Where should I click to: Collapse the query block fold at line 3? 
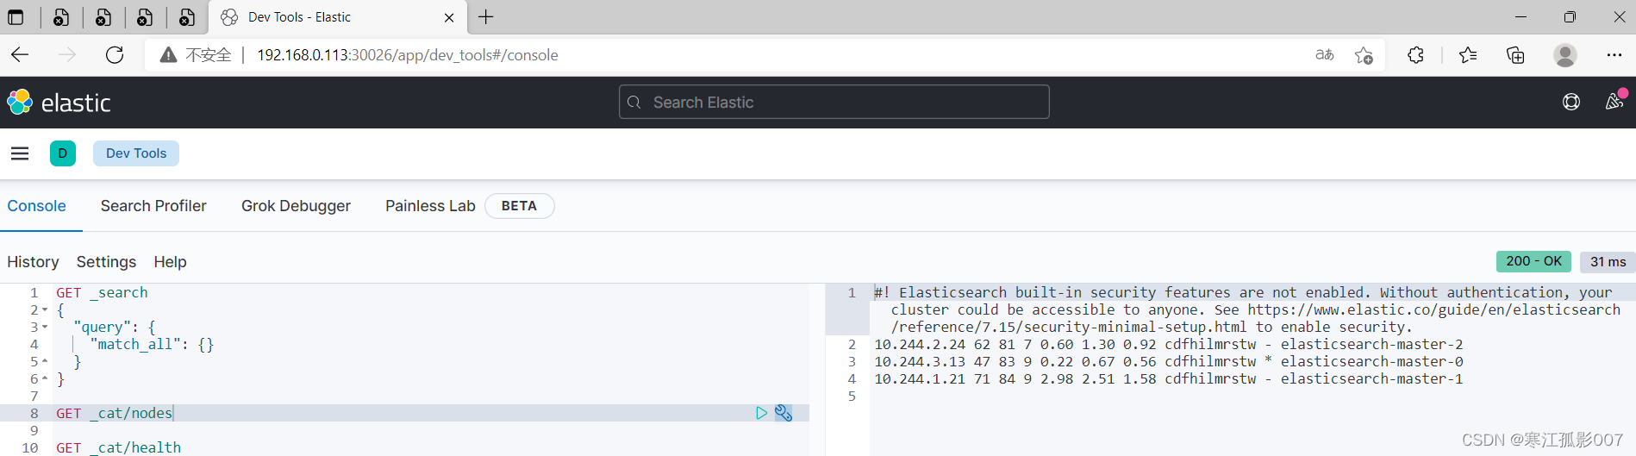click(x=45, y=328)
